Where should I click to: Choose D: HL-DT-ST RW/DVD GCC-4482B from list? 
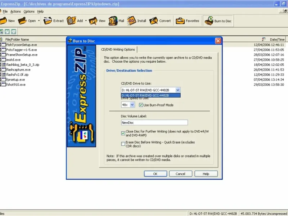click(x=150, y=95)
